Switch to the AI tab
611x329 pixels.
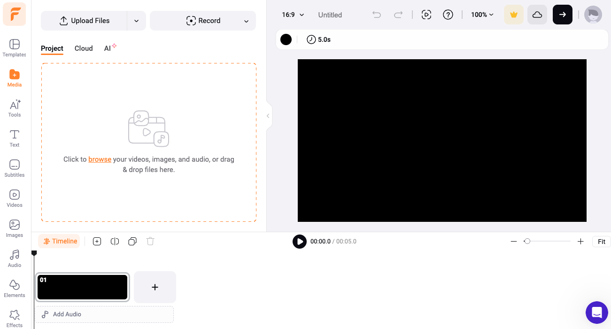tap(108, 48)
